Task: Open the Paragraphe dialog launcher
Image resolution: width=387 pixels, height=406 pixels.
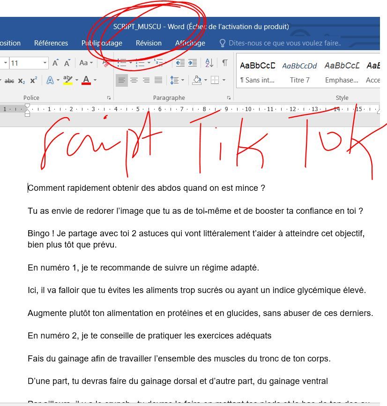Action: (x=229, y=98)
